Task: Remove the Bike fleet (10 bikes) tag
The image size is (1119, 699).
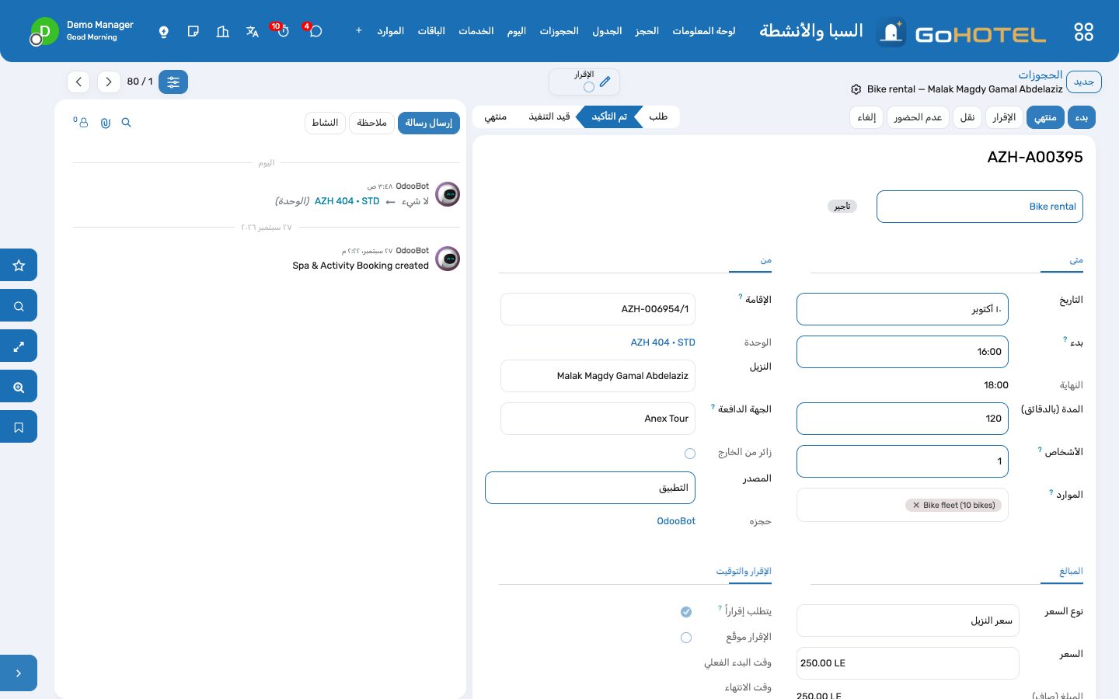Action: (x=916, y=505)
